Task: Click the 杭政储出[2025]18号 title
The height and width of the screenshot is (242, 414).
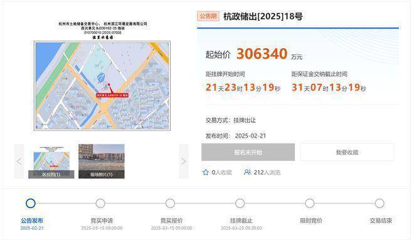Action: coord(263,16)
